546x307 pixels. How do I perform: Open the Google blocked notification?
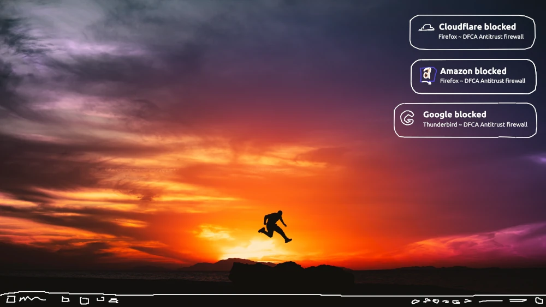point(465,121)
